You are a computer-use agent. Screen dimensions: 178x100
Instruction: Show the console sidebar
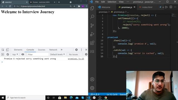[3, 54]
